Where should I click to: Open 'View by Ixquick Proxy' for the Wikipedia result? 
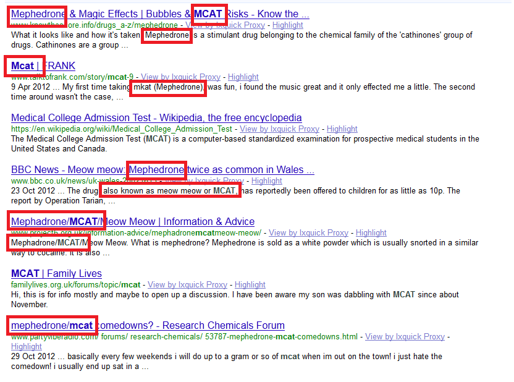point(279,129)
